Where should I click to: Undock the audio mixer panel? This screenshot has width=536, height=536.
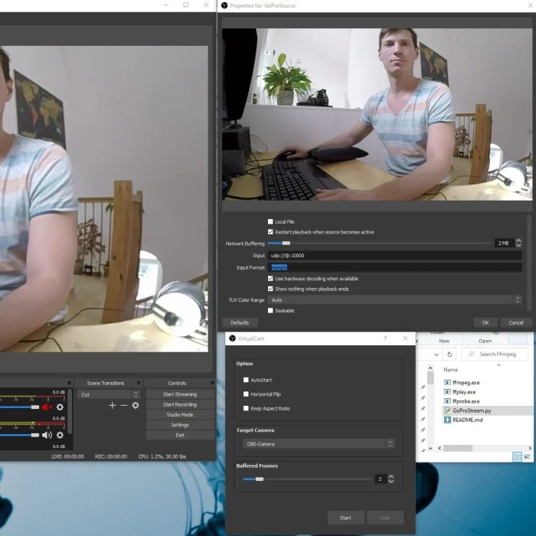click(70, 383)
